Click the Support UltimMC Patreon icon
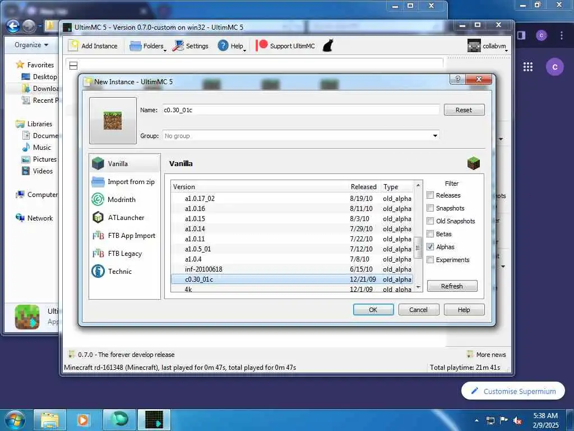The height and width of the screenshot is (431, 574). [x=261, y=45]
